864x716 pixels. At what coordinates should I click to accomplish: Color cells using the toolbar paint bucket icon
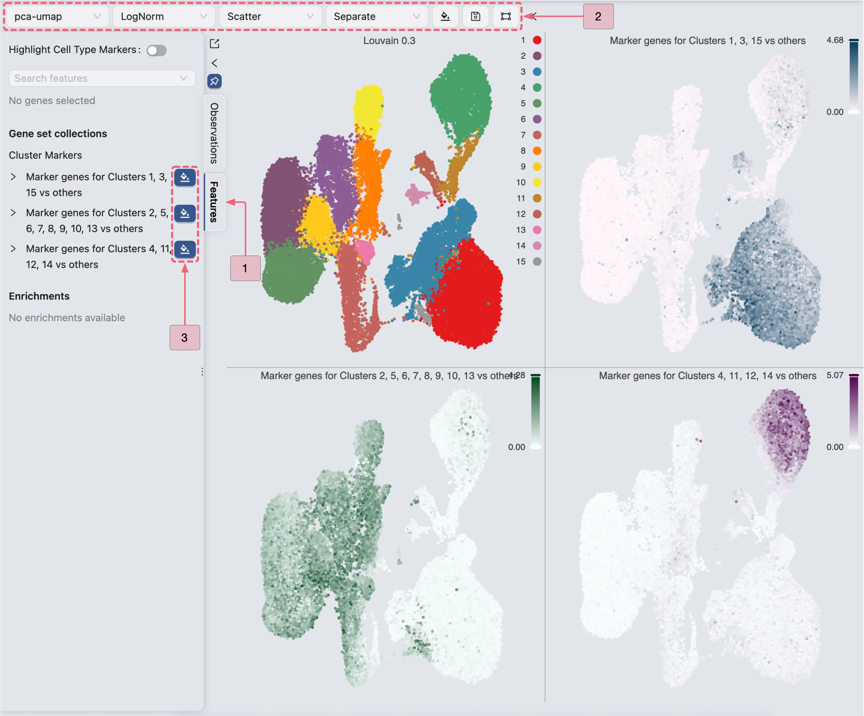pos(445,17)
